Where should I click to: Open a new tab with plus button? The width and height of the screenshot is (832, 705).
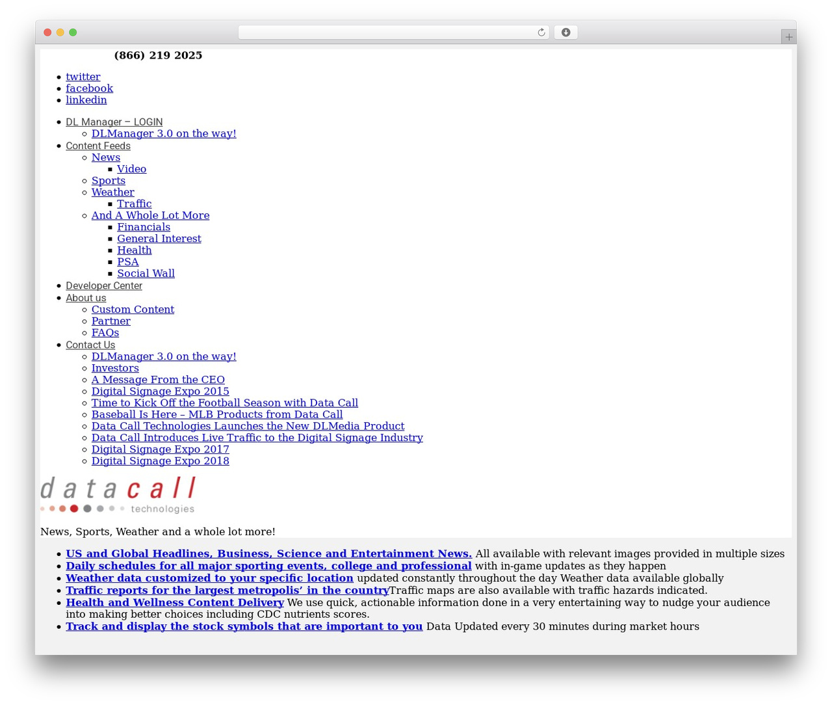point(788,37)
